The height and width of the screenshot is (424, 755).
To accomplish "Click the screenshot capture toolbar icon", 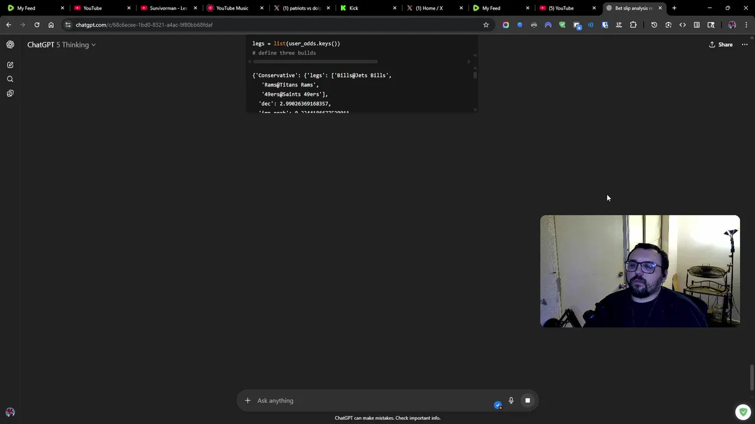I will coord(668,25).
